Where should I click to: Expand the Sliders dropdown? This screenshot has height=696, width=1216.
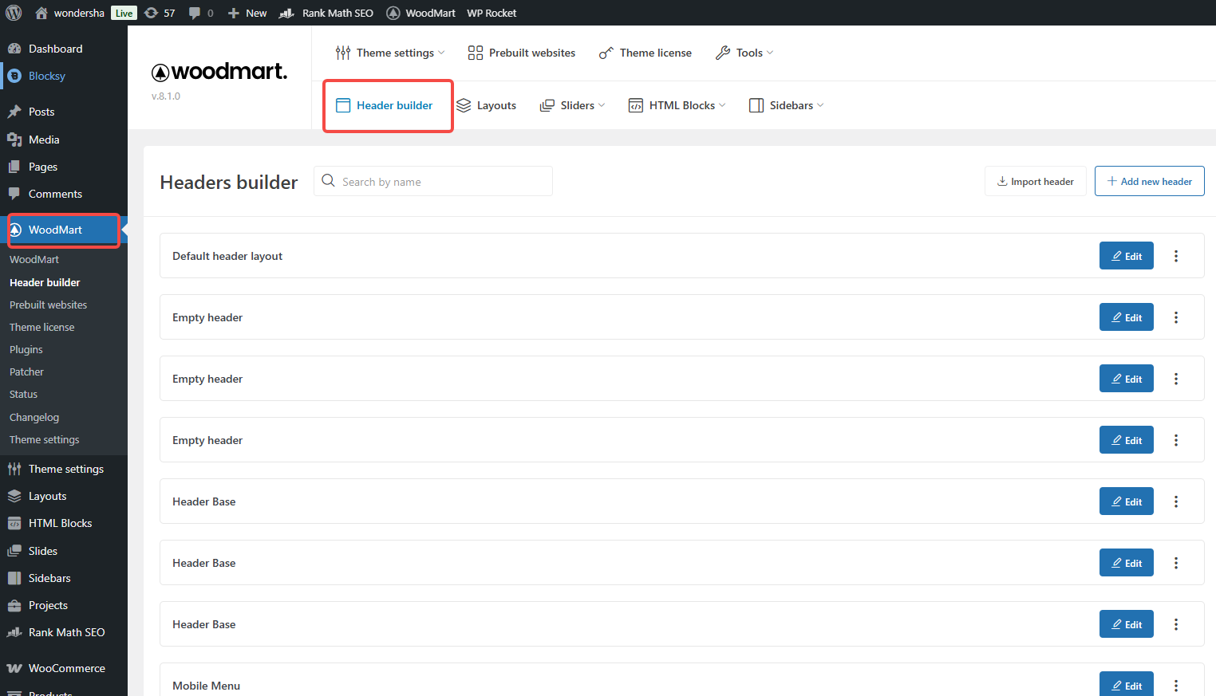tap(573, 105)
